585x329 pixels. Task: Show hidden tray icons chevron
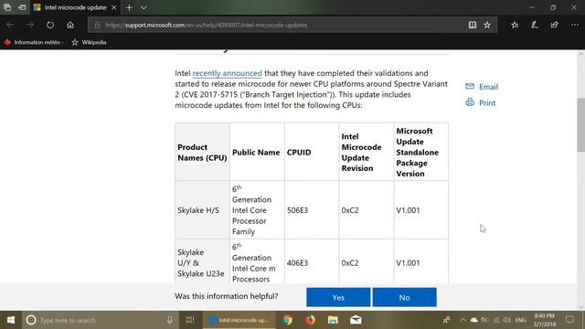pyautogui.click(x=463, y=320)
